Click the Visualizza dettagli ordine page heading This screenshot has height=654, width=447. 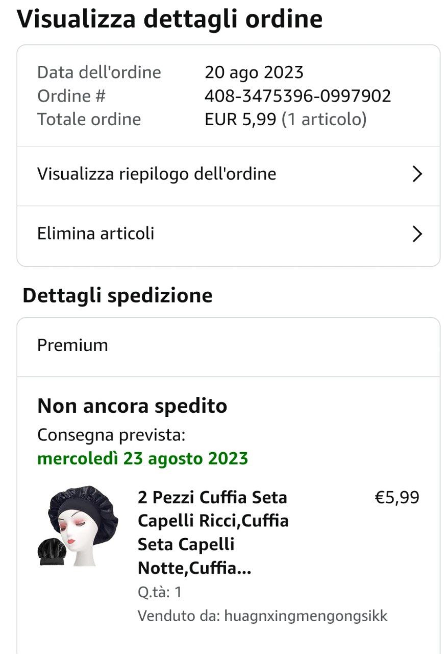(169, 19)
